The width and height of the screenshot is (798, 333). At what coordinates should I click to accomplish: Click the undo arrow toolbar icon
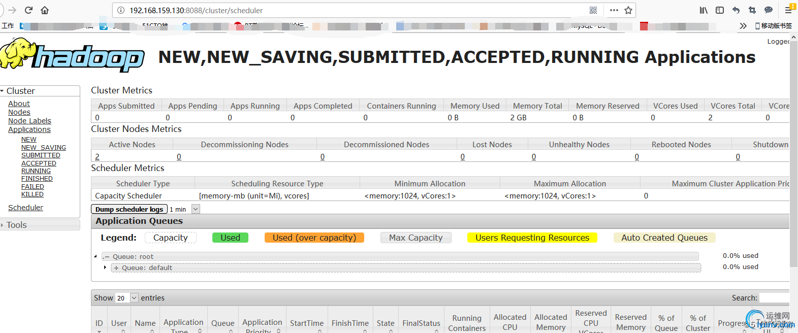(x=736, y=10)
